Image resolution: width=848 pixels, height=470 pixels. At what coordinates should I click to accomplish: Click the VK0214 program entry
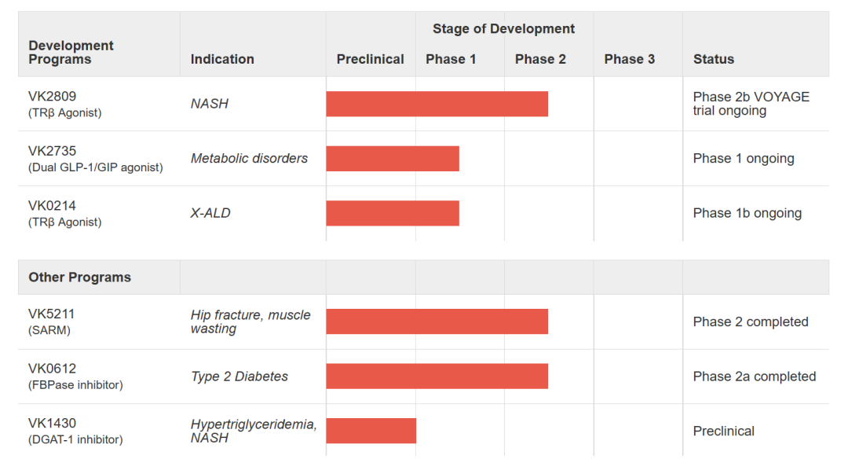(x=52, y=206)
